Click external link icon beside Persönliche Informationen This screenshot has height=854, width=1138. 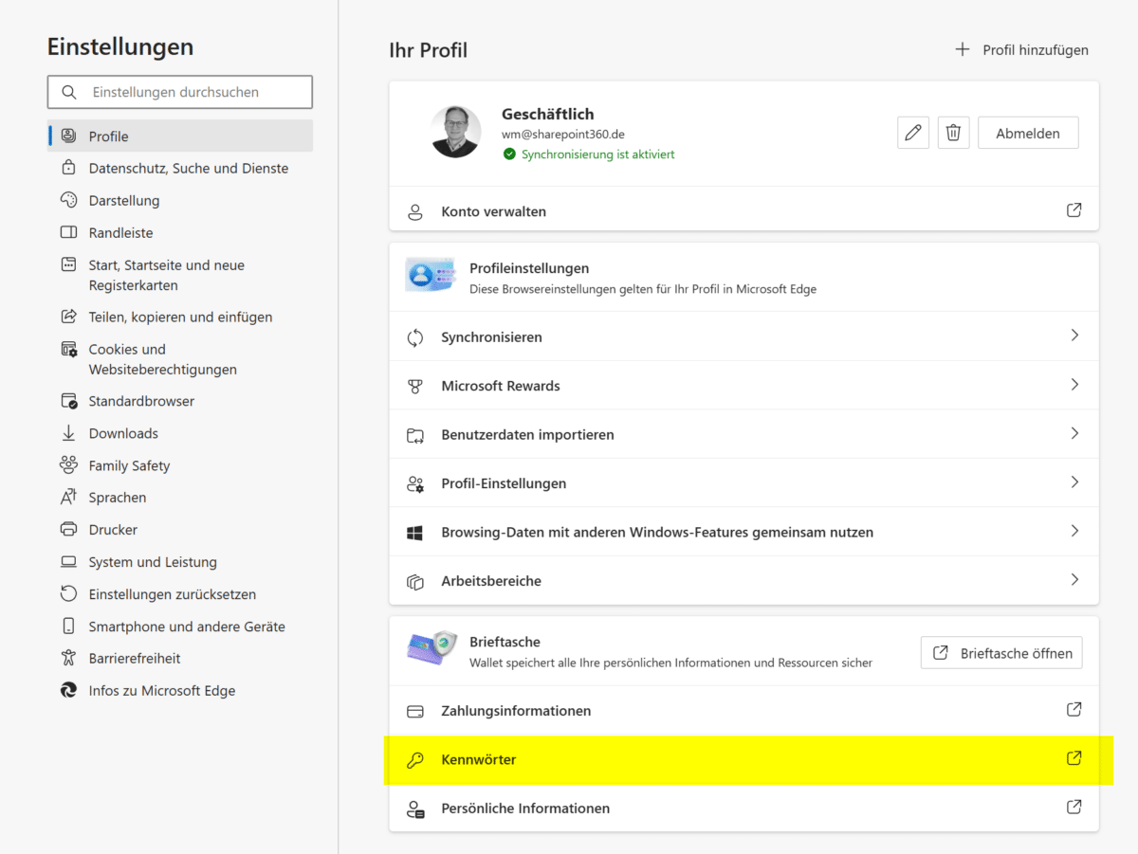[1074, 807]
